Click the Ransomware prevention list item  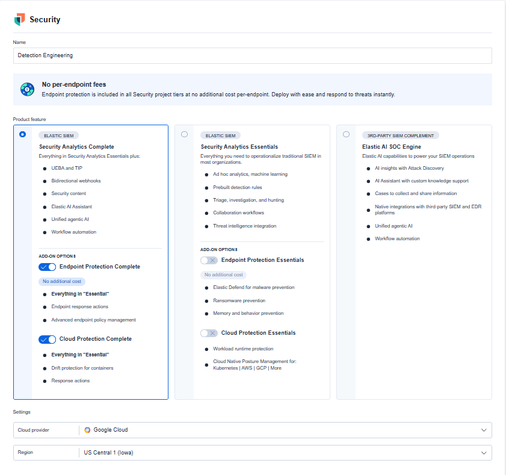click(239, 300)
